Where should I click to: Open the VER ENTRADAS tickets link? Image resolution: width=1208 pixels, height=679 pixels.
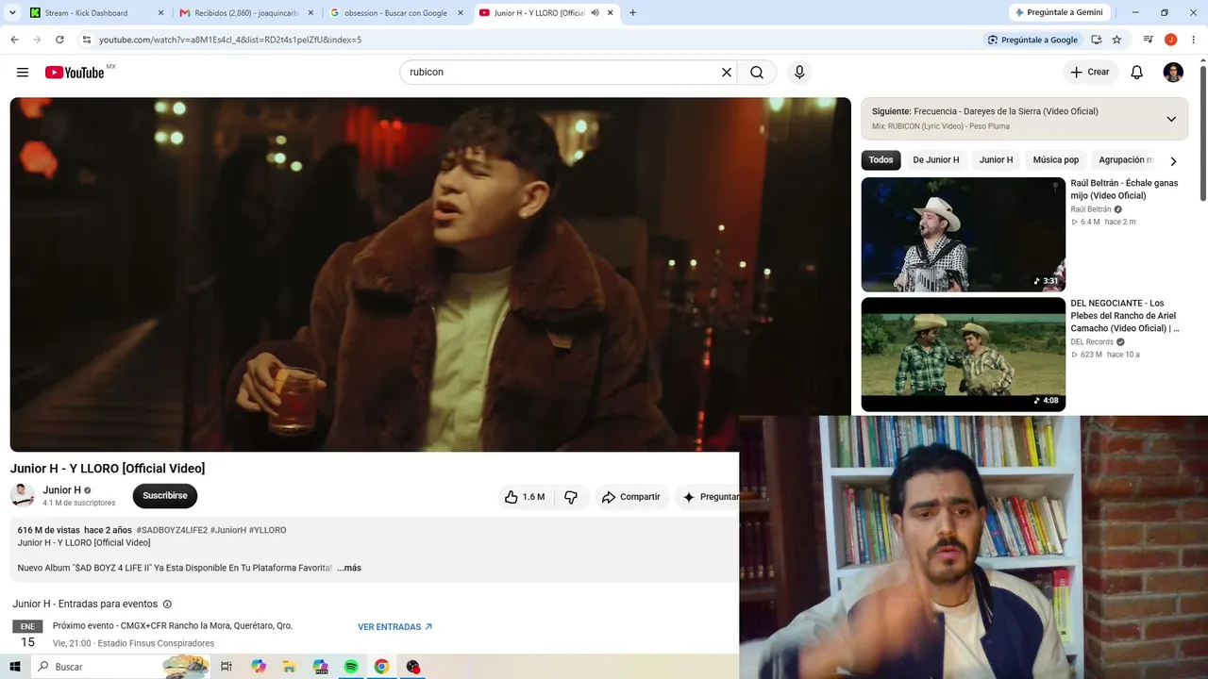[x=394, y=627]
